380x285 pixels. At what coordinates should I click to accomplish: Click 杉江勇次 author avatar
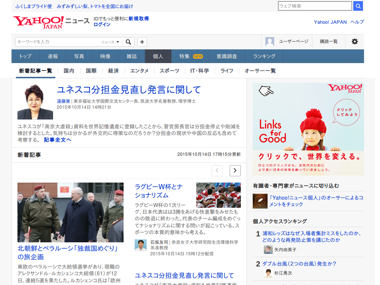[x=268, y=273]
